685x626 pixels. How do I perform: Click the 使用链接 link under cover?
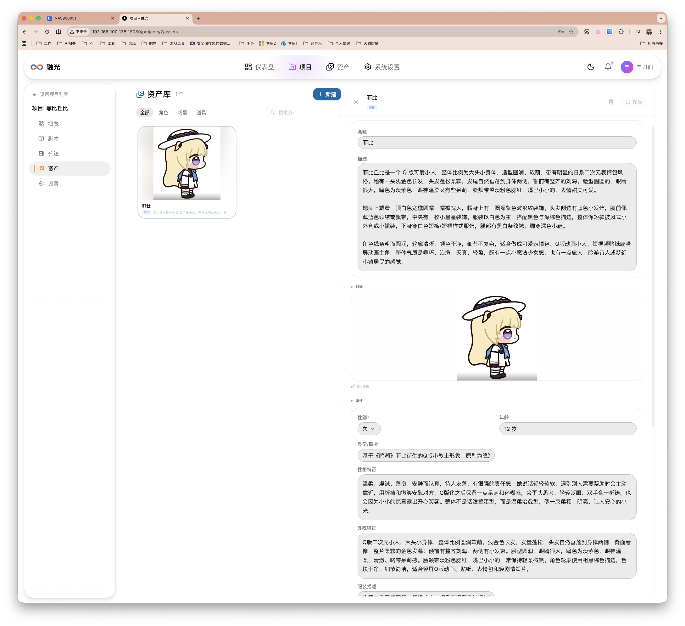(360, 386)
